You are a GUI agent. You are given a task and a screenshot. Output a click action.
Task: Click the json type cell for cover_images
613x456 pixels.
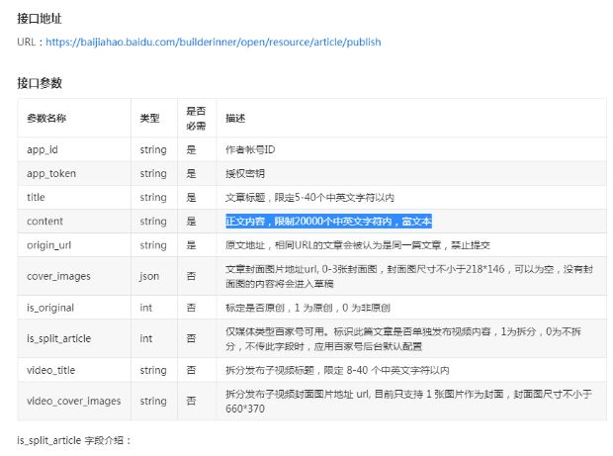coord(149,276)
